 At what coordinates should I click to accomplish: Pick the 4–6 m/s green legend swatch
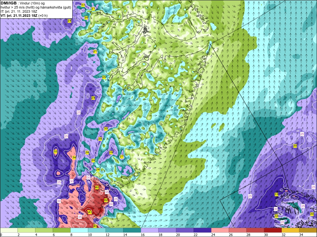(x=44, y=230)
